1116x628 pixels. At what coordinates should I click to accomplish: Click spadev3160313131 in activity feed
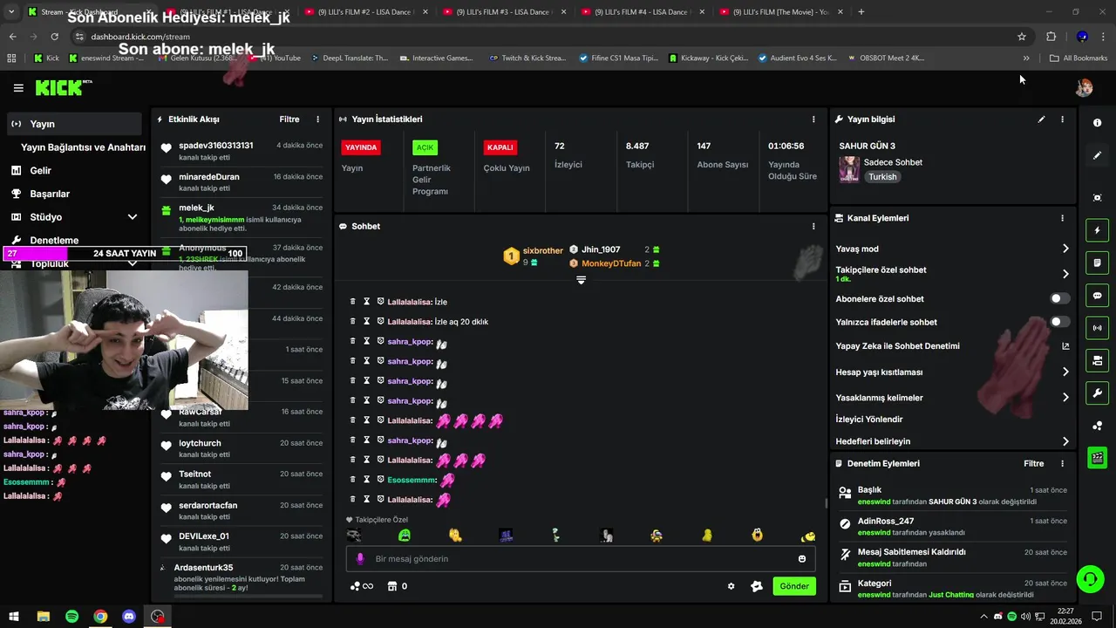click(216, 146)
